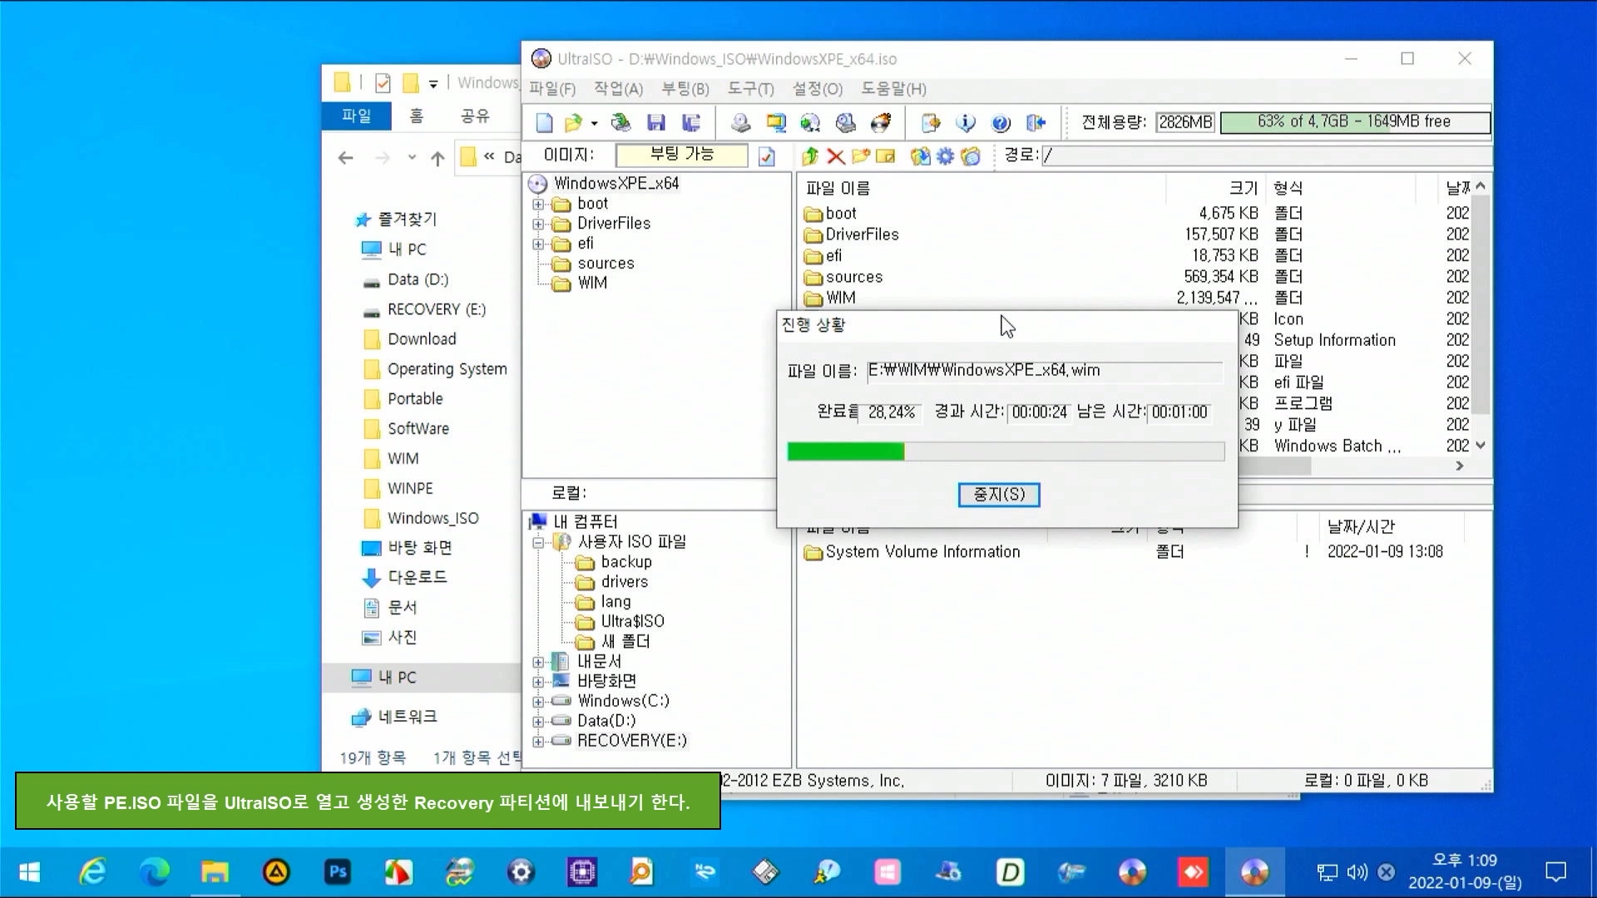1597x898 pixels.
Task: Click the Open CD/DVD toolbar icon
Action: [x=621, y=123]
